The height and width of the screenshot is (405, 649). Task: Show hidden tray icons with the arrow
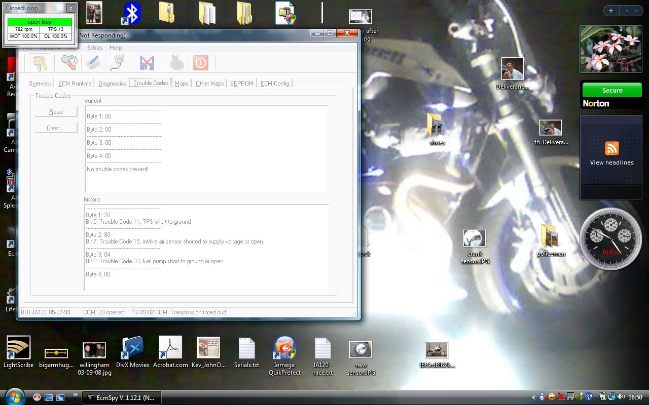click(533, 397)
